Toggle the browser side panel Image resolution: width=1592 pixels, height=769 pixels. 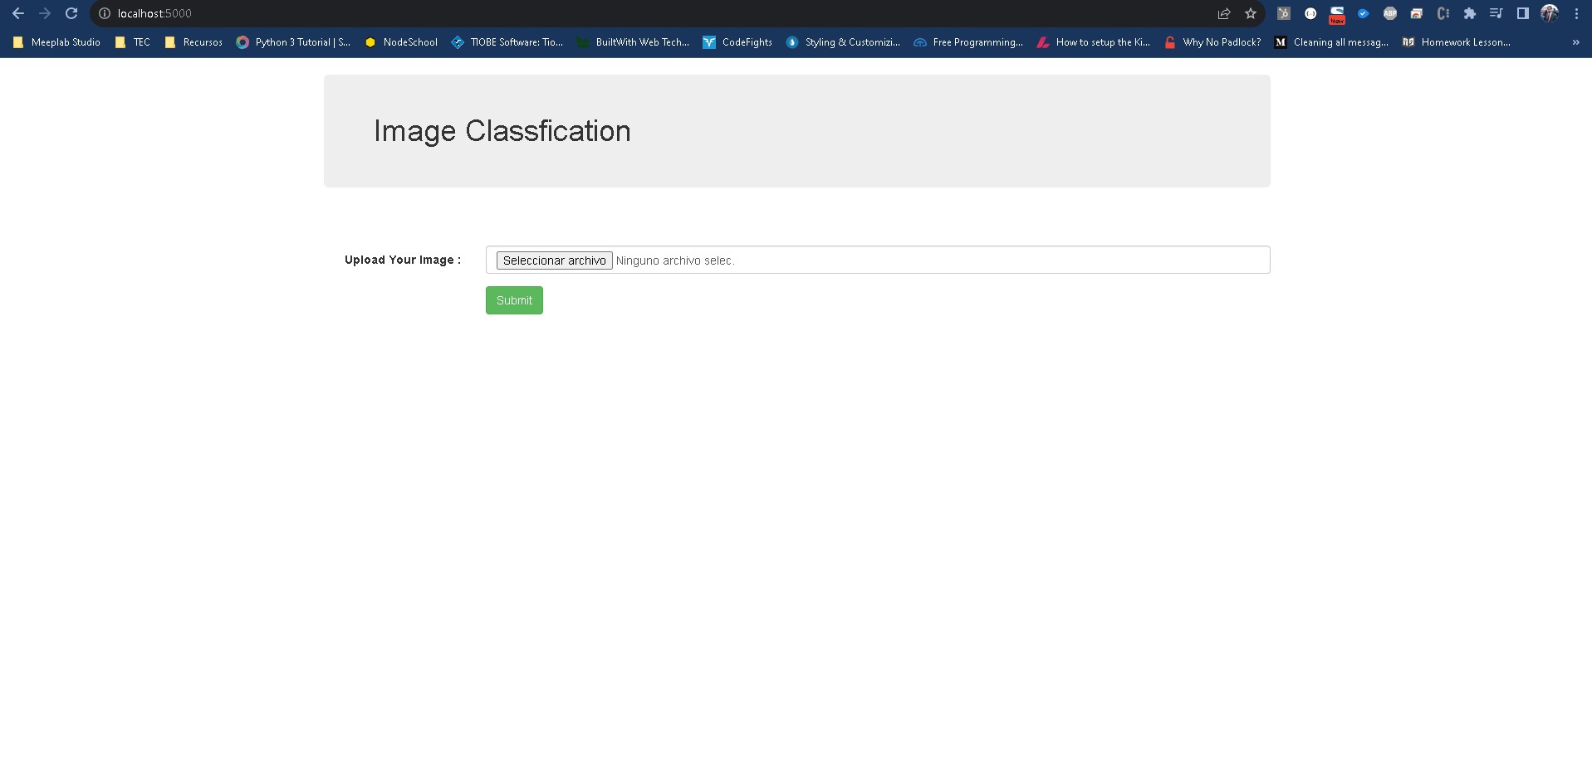point(1522,13)
